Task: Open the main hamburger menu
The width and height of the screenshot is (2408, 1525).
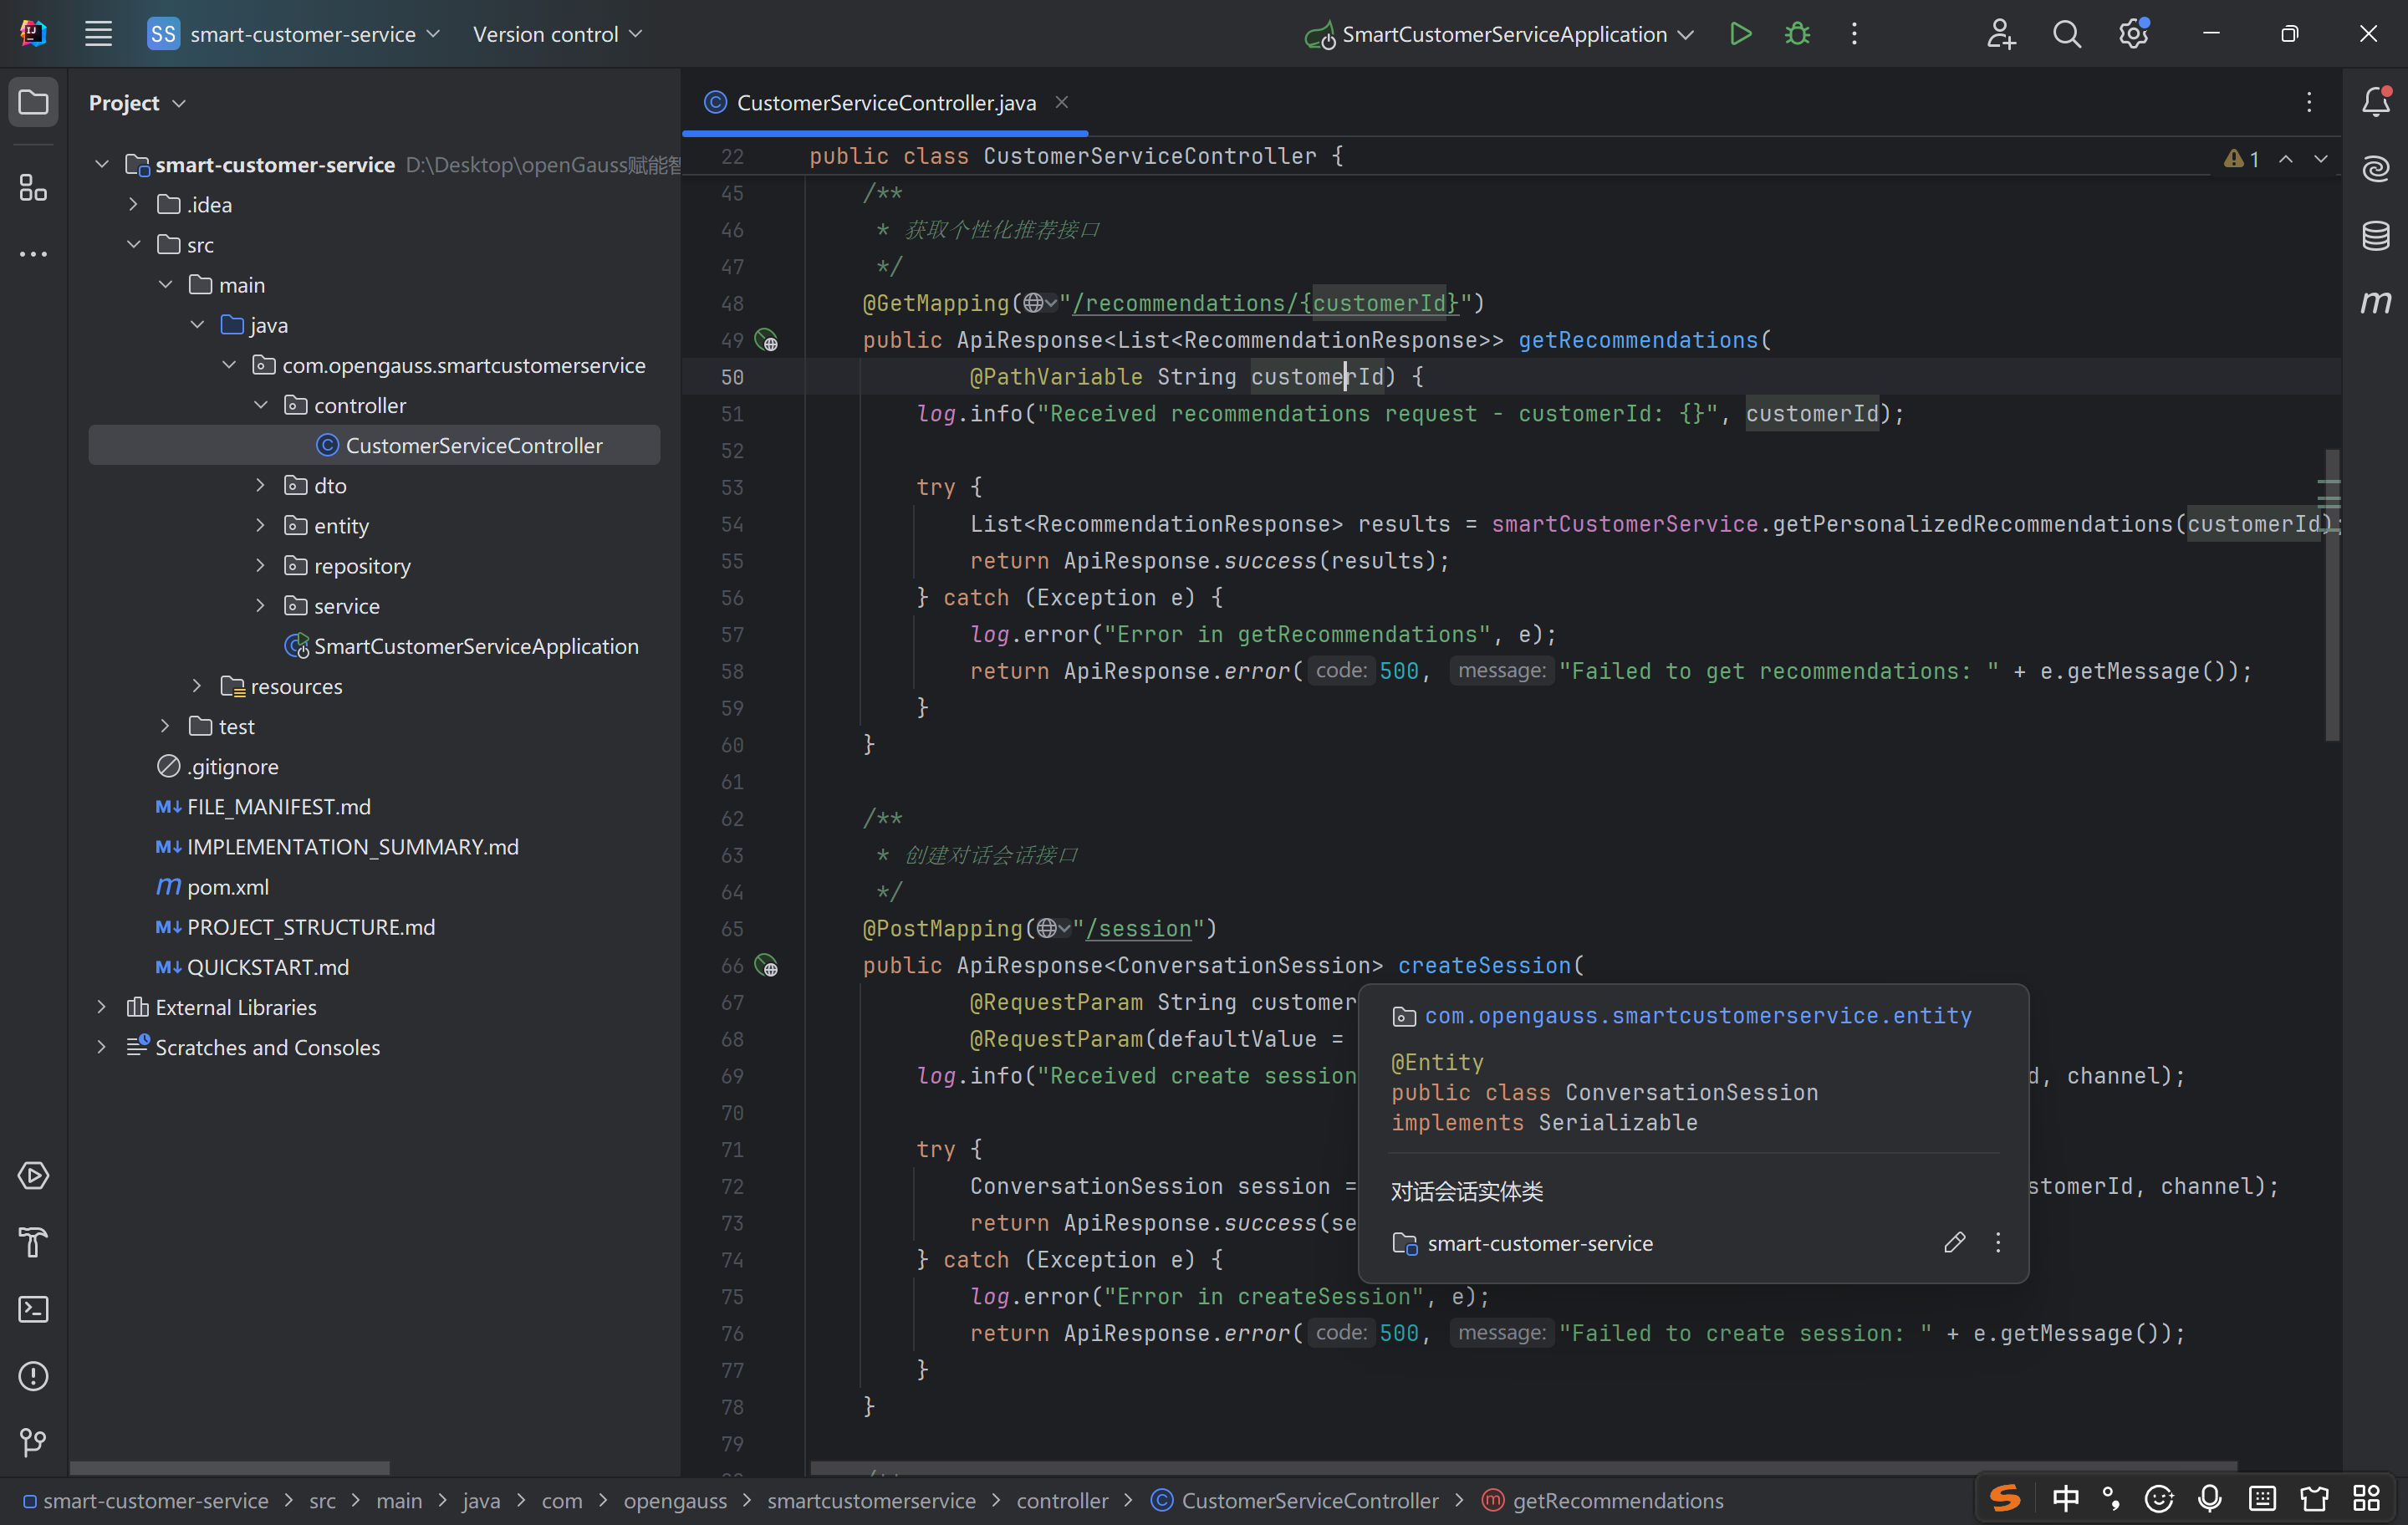Action: coord(98,34)
